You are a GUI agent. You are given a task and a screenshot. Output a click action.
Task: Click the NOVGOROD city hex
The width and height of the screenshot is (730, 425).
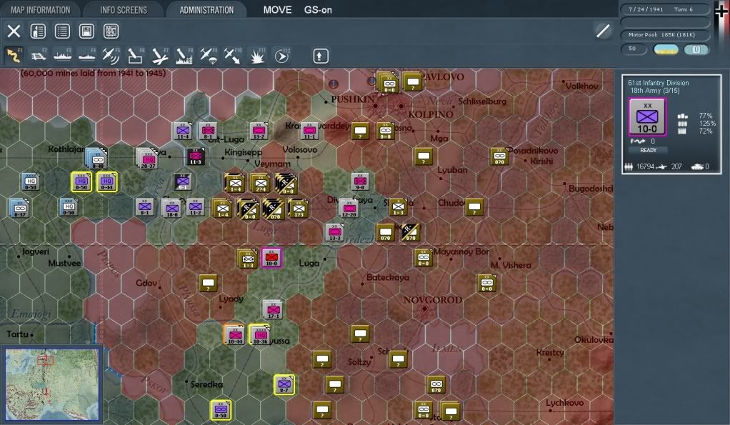click(x=424, y=308)
